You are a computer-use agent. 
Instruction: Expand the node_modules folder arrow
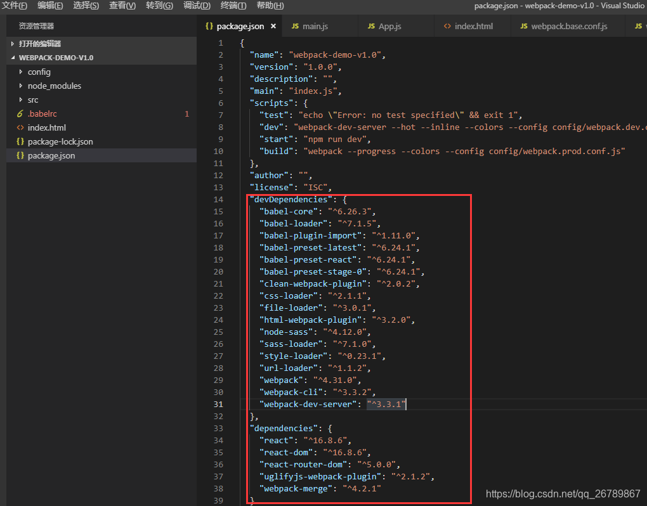tap(21, 86)
